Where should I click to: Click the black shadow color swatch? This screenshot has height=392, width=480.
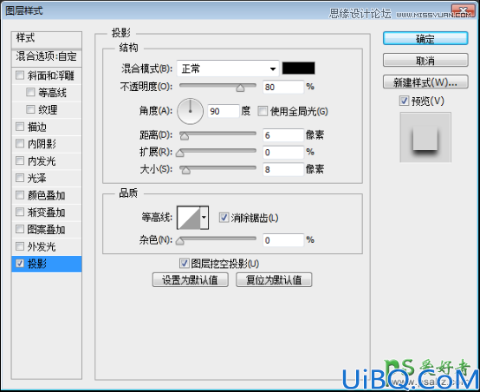(298, 68)
